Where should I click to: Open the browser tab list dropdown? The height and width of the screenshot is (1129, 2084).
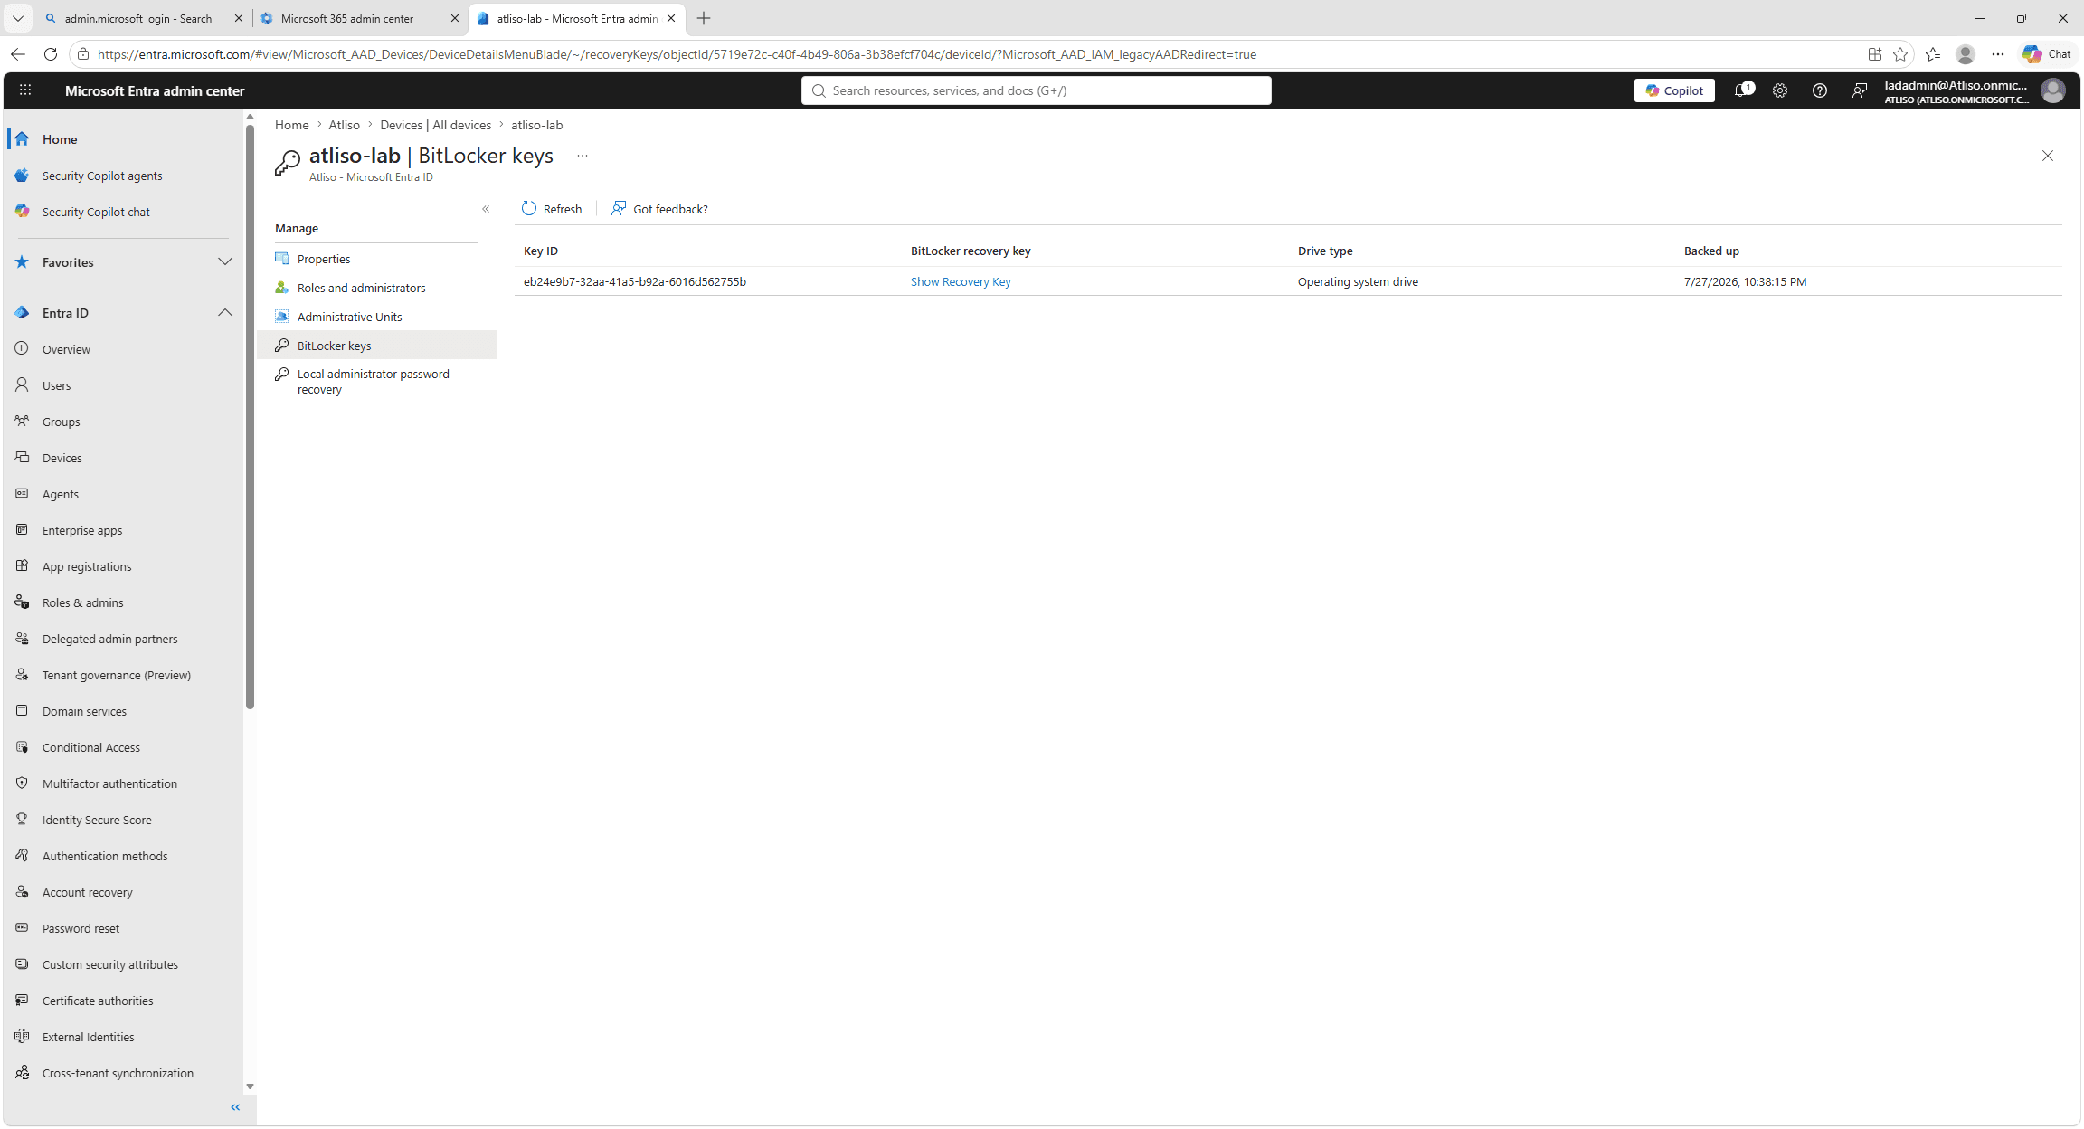(17, 18)
